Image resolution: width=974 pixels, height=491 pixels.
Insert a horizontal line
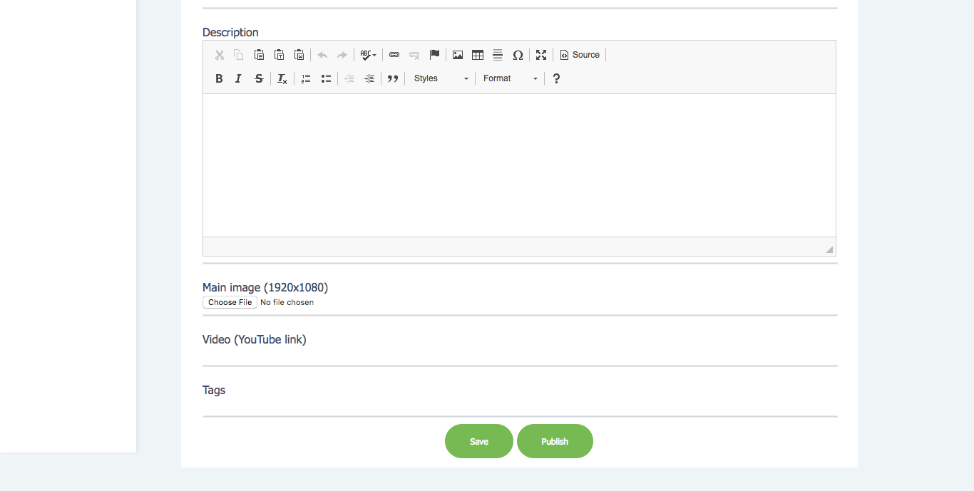click(x=498, y=55)
